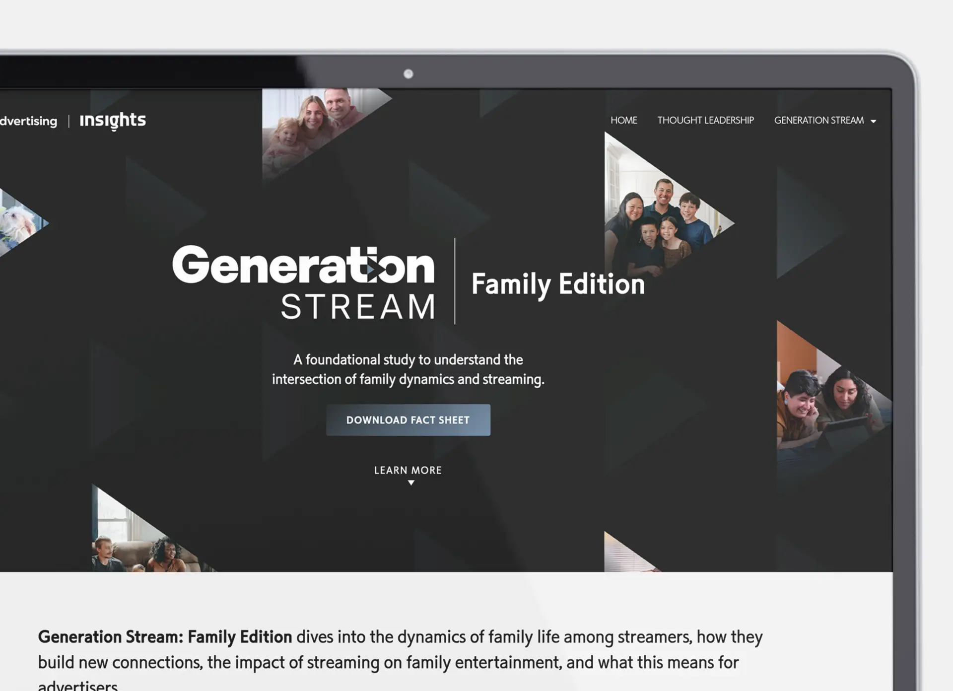Screen dimensions: 953x691
Task: Select THOUGHT LEADERSHIP in the navigation
Action: pyautogui.click(x=705, y=120)
